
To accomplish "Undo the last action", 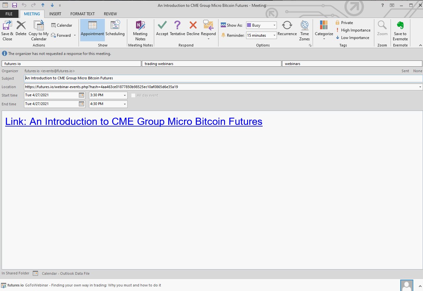I will [x=24, y=5].
